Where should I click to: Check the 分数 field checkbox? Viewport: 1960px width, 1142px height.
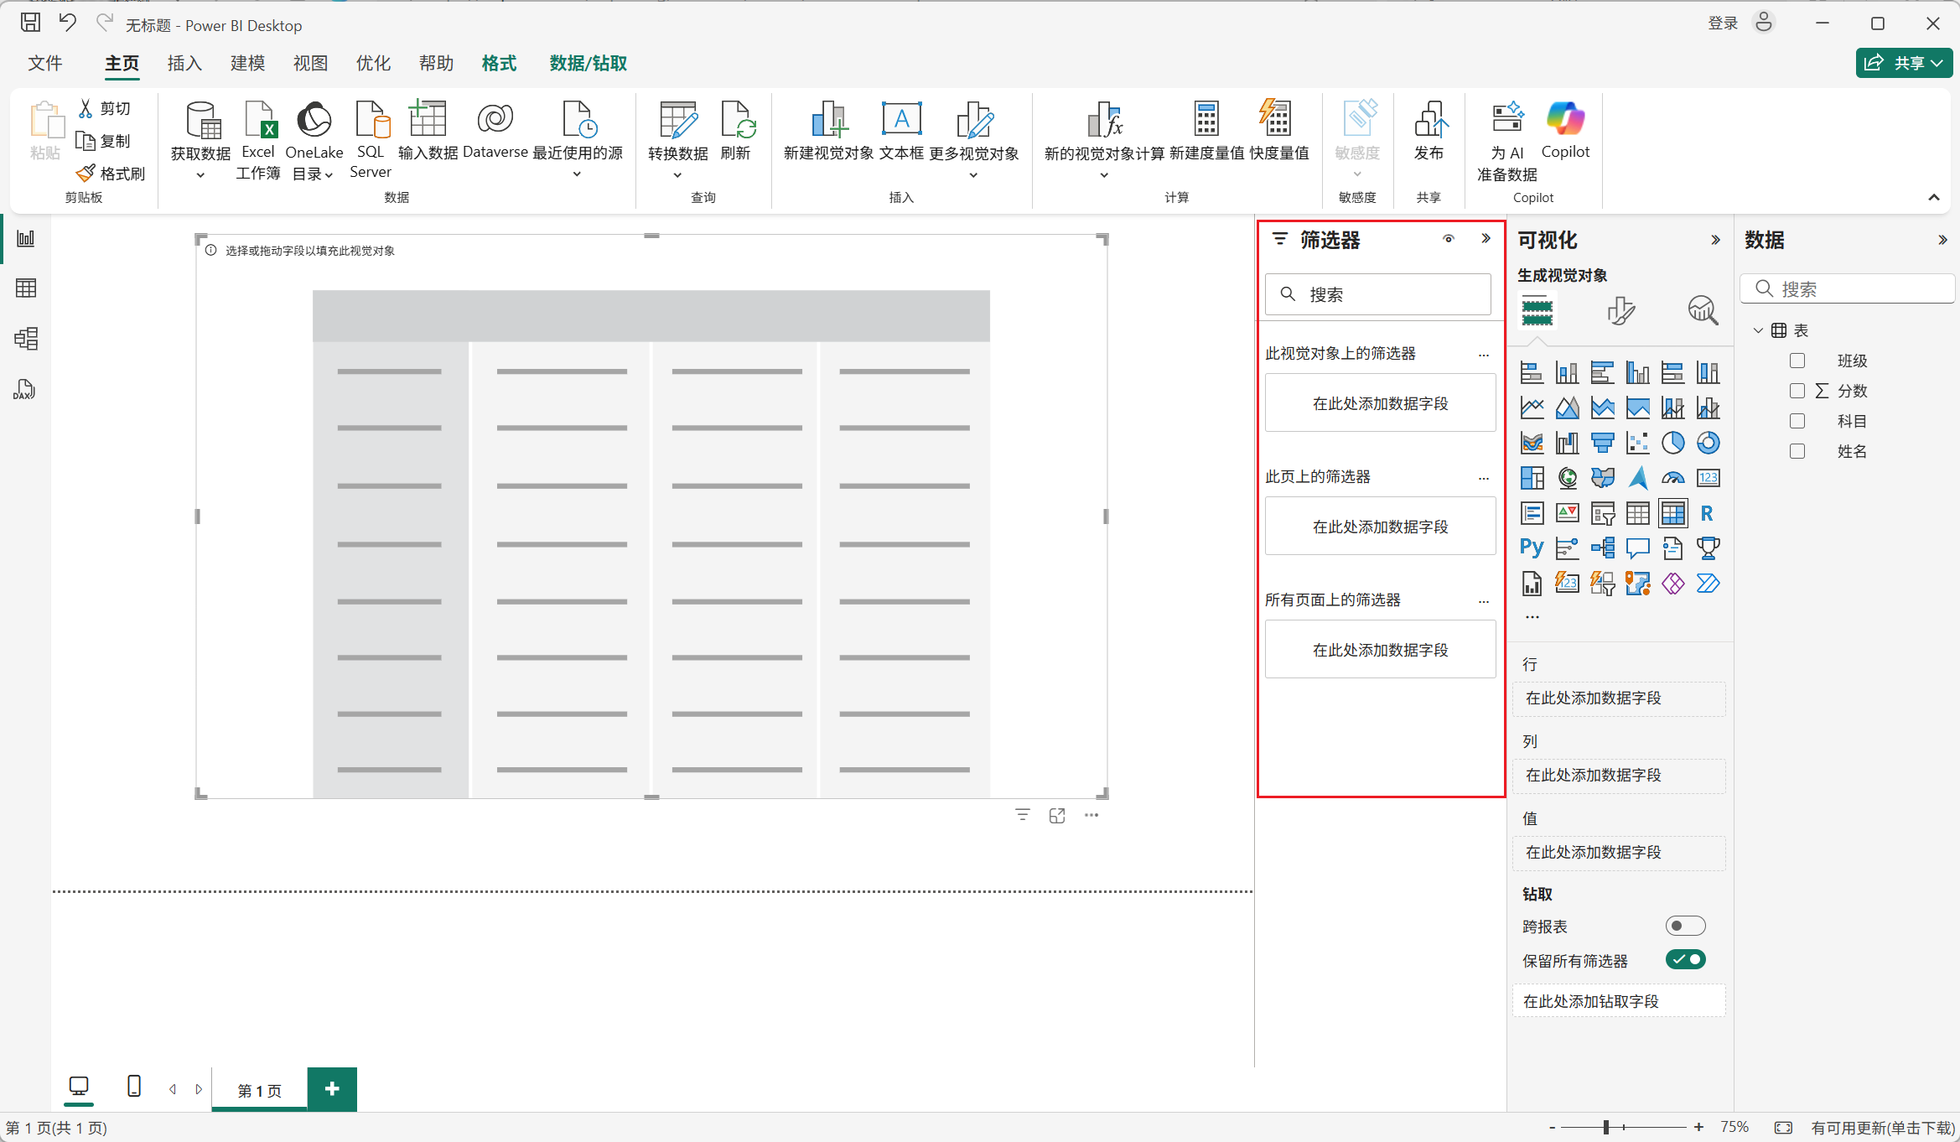(1797, 391)
